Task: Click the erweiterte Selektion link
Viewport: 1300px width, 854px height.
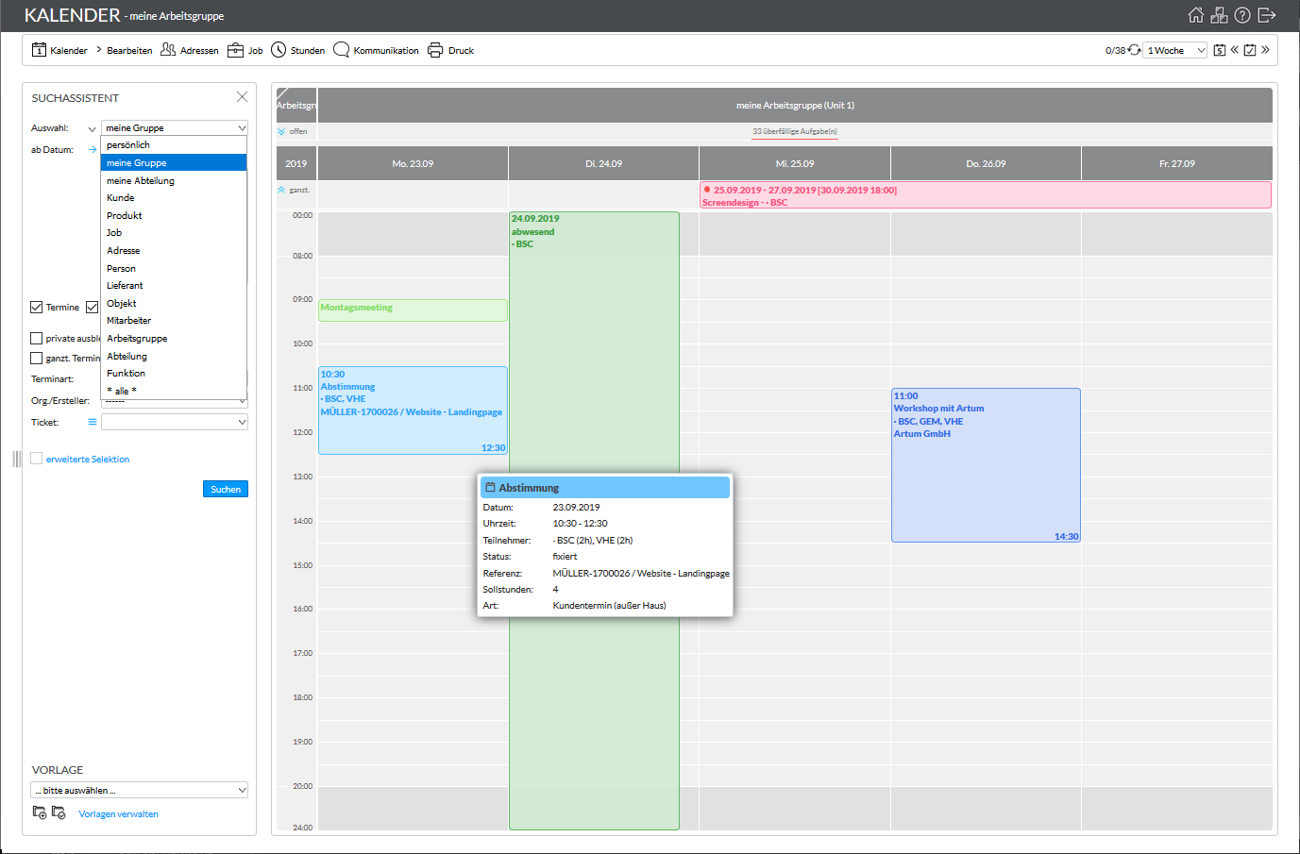Action: (x=88, y=460)
